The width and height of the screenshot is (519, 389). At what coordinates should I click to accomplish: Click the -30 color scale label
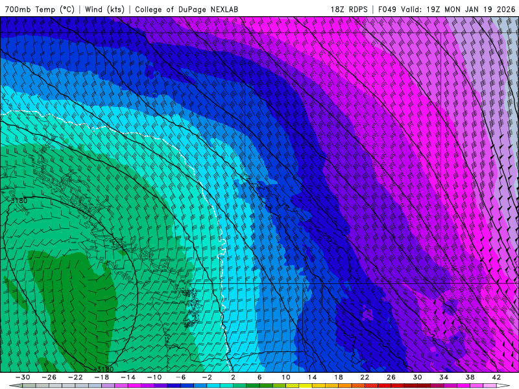click(x=23, y=377)
